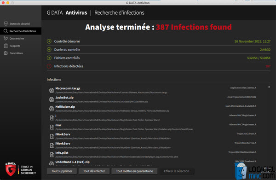
Task: Open Recherche d'infections section
Action: (21, 31)
